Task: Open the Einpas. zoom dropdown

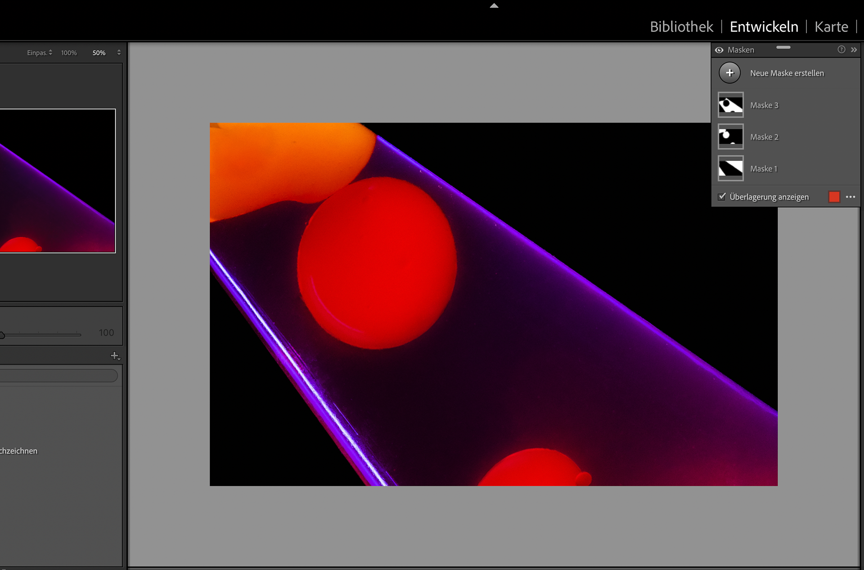Action: click(40, 53)
